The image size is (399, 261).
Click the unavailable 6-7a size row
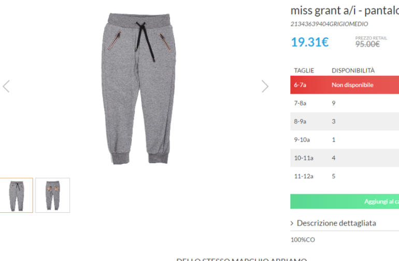(x=345, y=85)
